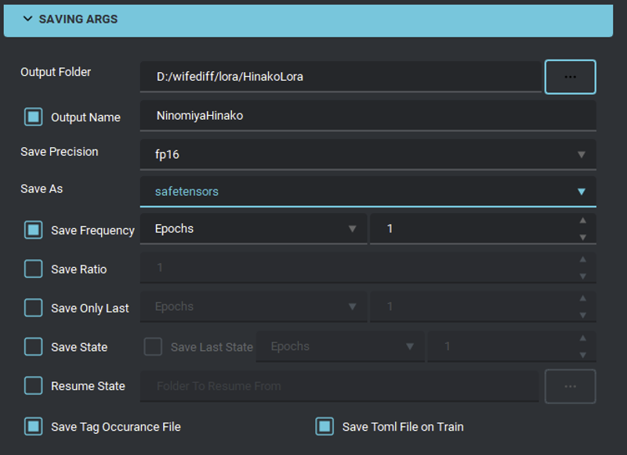Viewport: 627px width, 455px height.
Task: Tick the Save State checkbox
Action: coord(33,347)
